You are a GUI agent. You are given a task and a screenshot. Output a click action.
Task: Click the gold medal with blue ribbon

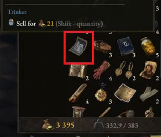pyautogui.click(x=101, y=92)
